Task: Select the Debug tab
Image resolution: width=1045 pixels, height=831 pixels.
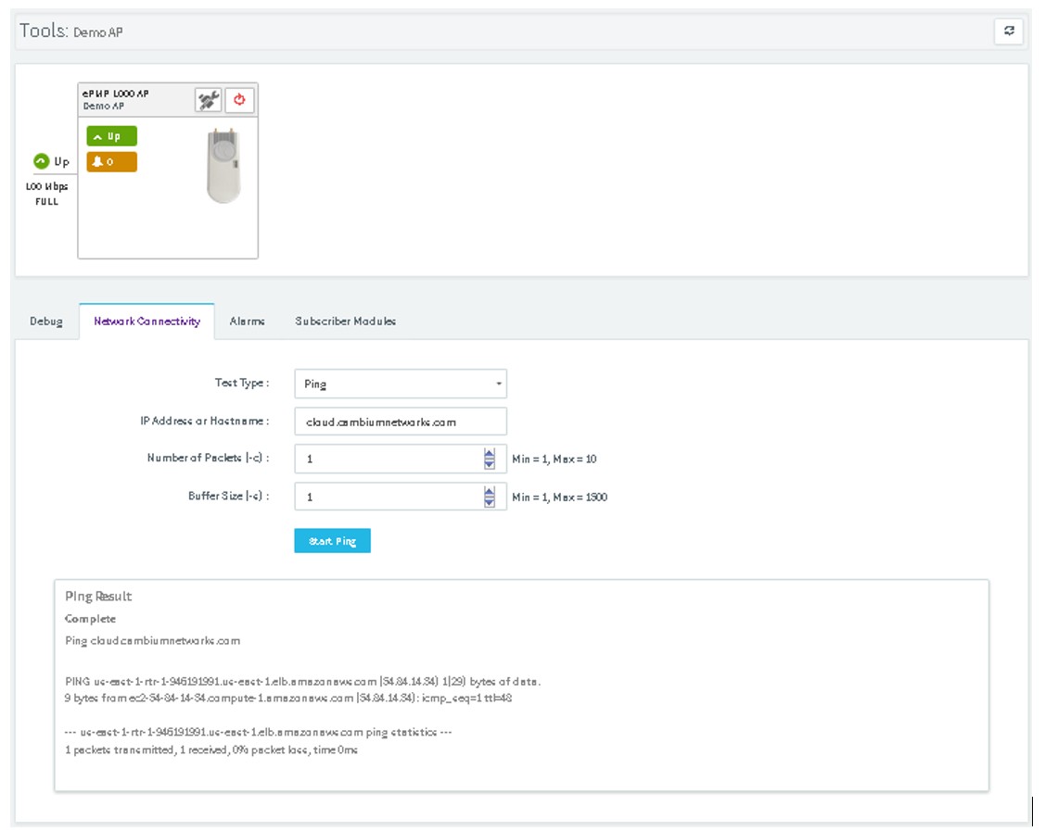Action: [x=47, y=321]
